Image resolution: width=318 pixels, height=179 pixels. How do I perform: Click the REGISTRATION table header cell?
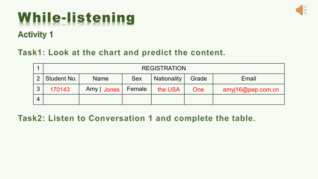point(164,68)
